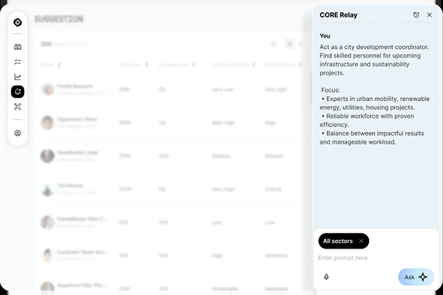The height and width of the screenshot is (295, 443).
Task: Click the 'Focus:' line in message
Action: coord(331,90)
